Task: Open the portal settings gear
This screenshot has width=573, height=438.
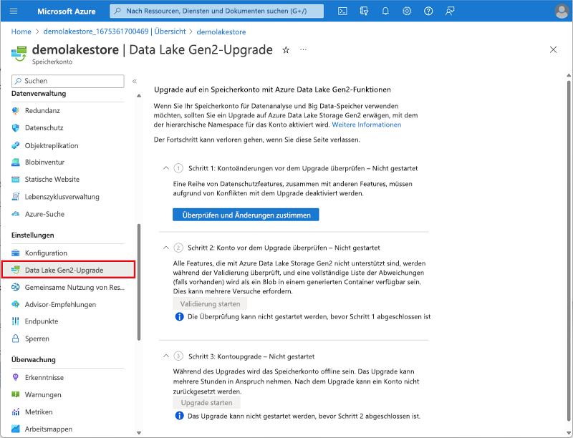Action: coord(406,11)
